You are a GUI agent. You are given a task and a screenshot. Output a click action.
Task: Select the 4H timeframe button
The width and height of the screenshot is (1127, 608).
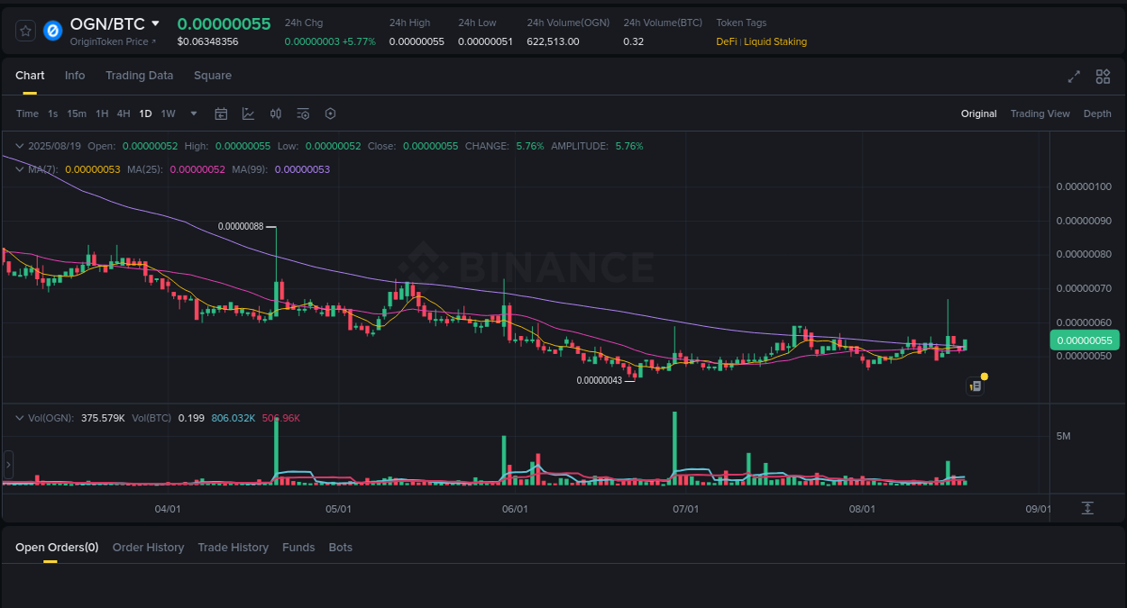(x=123, y=113)
